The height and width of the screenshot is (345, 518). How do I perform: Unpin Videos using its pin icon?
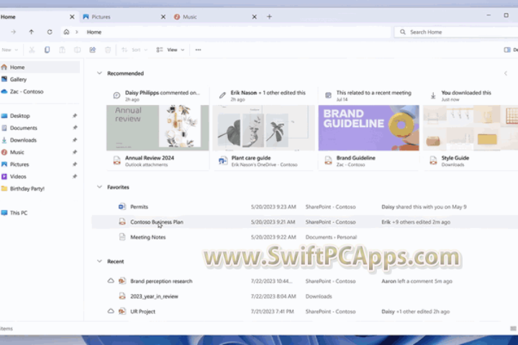pos(75,177)
